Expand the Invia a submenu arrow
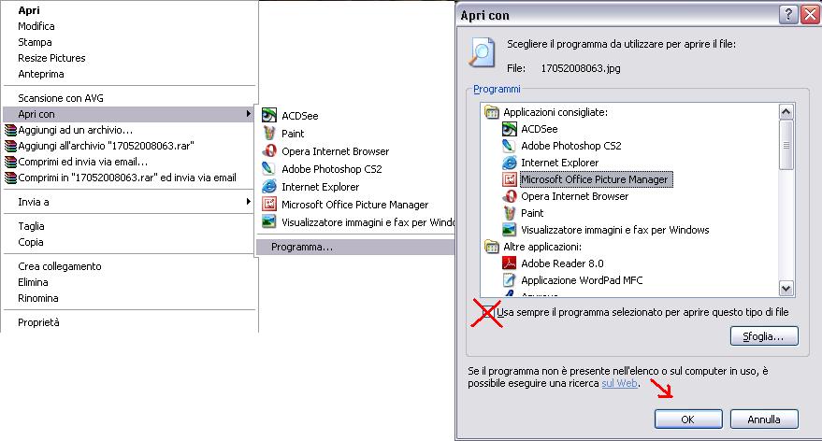The image size is (822, 441). click(249, 202)
